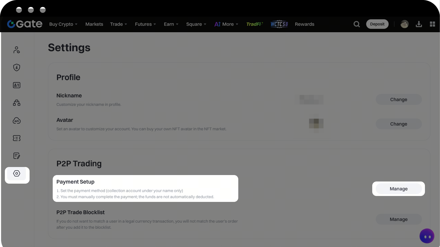Click the account overview person sidebar icon
Viewport: 440px width, 247px height.
pos(17,50)
